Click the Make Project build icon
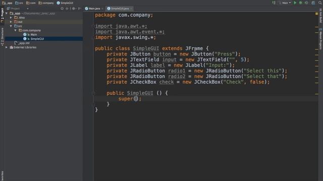 point(274,3)
